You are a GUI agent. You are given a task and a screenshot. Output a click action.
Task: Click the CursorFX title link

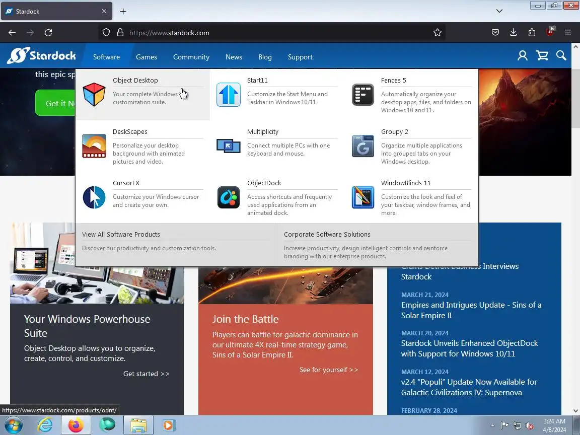(x=126, y=183)
